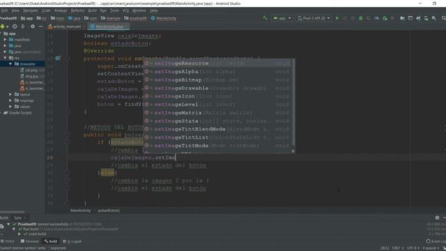The image size is (446, 251).
Task: Open the Build menu
Action: pyautogui.click(x=93, y=10)
